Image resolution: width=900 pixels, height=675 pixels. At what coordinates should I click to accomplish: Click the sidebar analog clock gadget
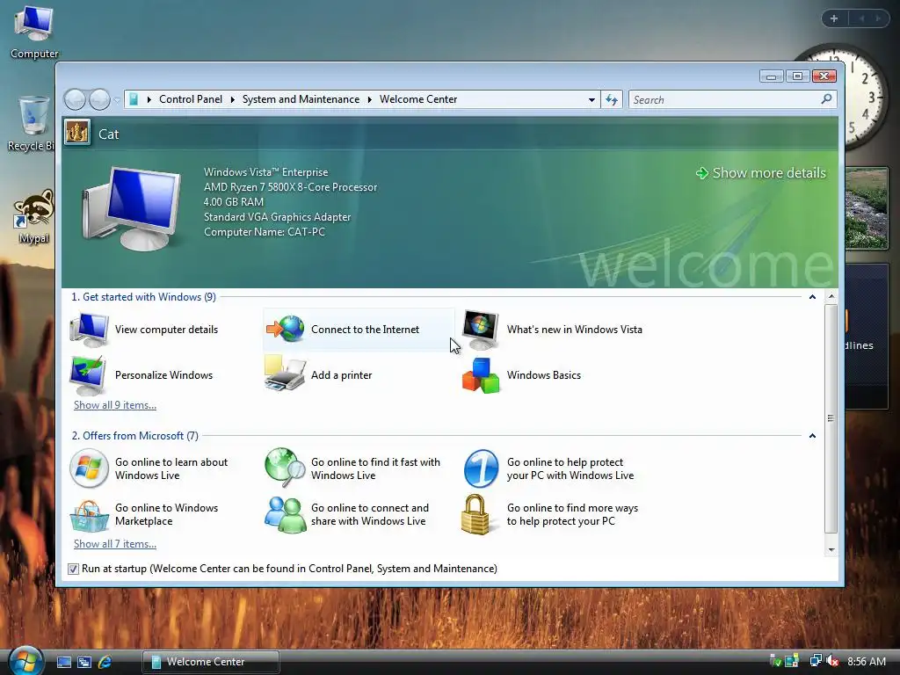point(864,98)
